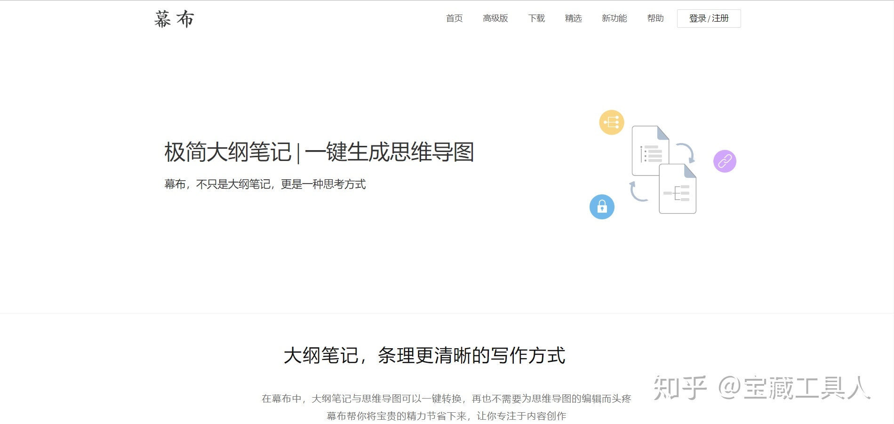894x424 pixels.
Task: Click the paragraph line starting 在幕布中
Action: [446, 399]
